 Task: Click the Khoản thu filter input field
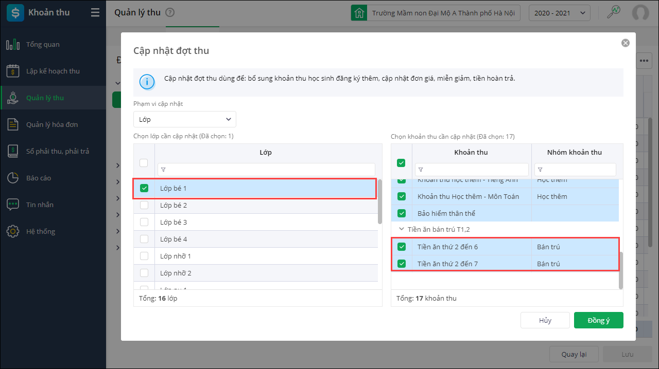(x=472, y=170)
